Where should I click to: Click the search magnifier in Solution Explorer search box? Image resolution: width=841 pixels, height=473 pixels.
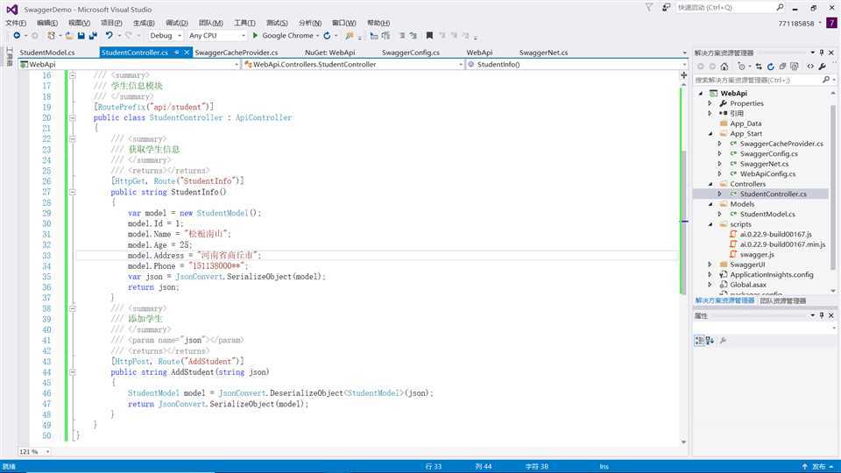[826, 80]
